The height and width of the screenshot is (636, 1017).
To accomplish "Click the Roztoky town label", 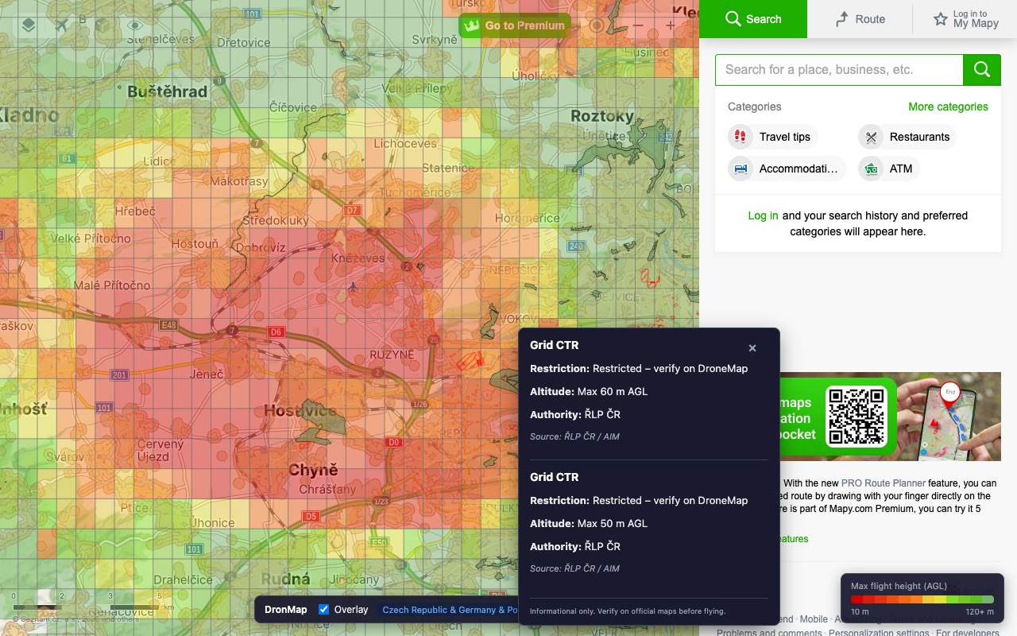I will click(602, 116).
